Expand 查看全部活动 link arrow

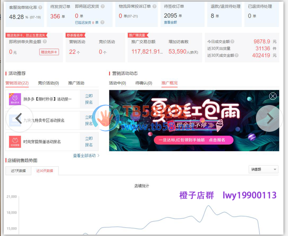pos(98,156)
